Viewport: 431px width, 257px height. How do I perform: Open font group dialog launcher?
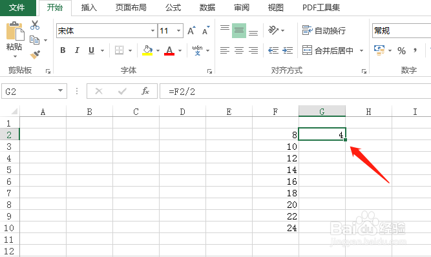click(209, 72)
